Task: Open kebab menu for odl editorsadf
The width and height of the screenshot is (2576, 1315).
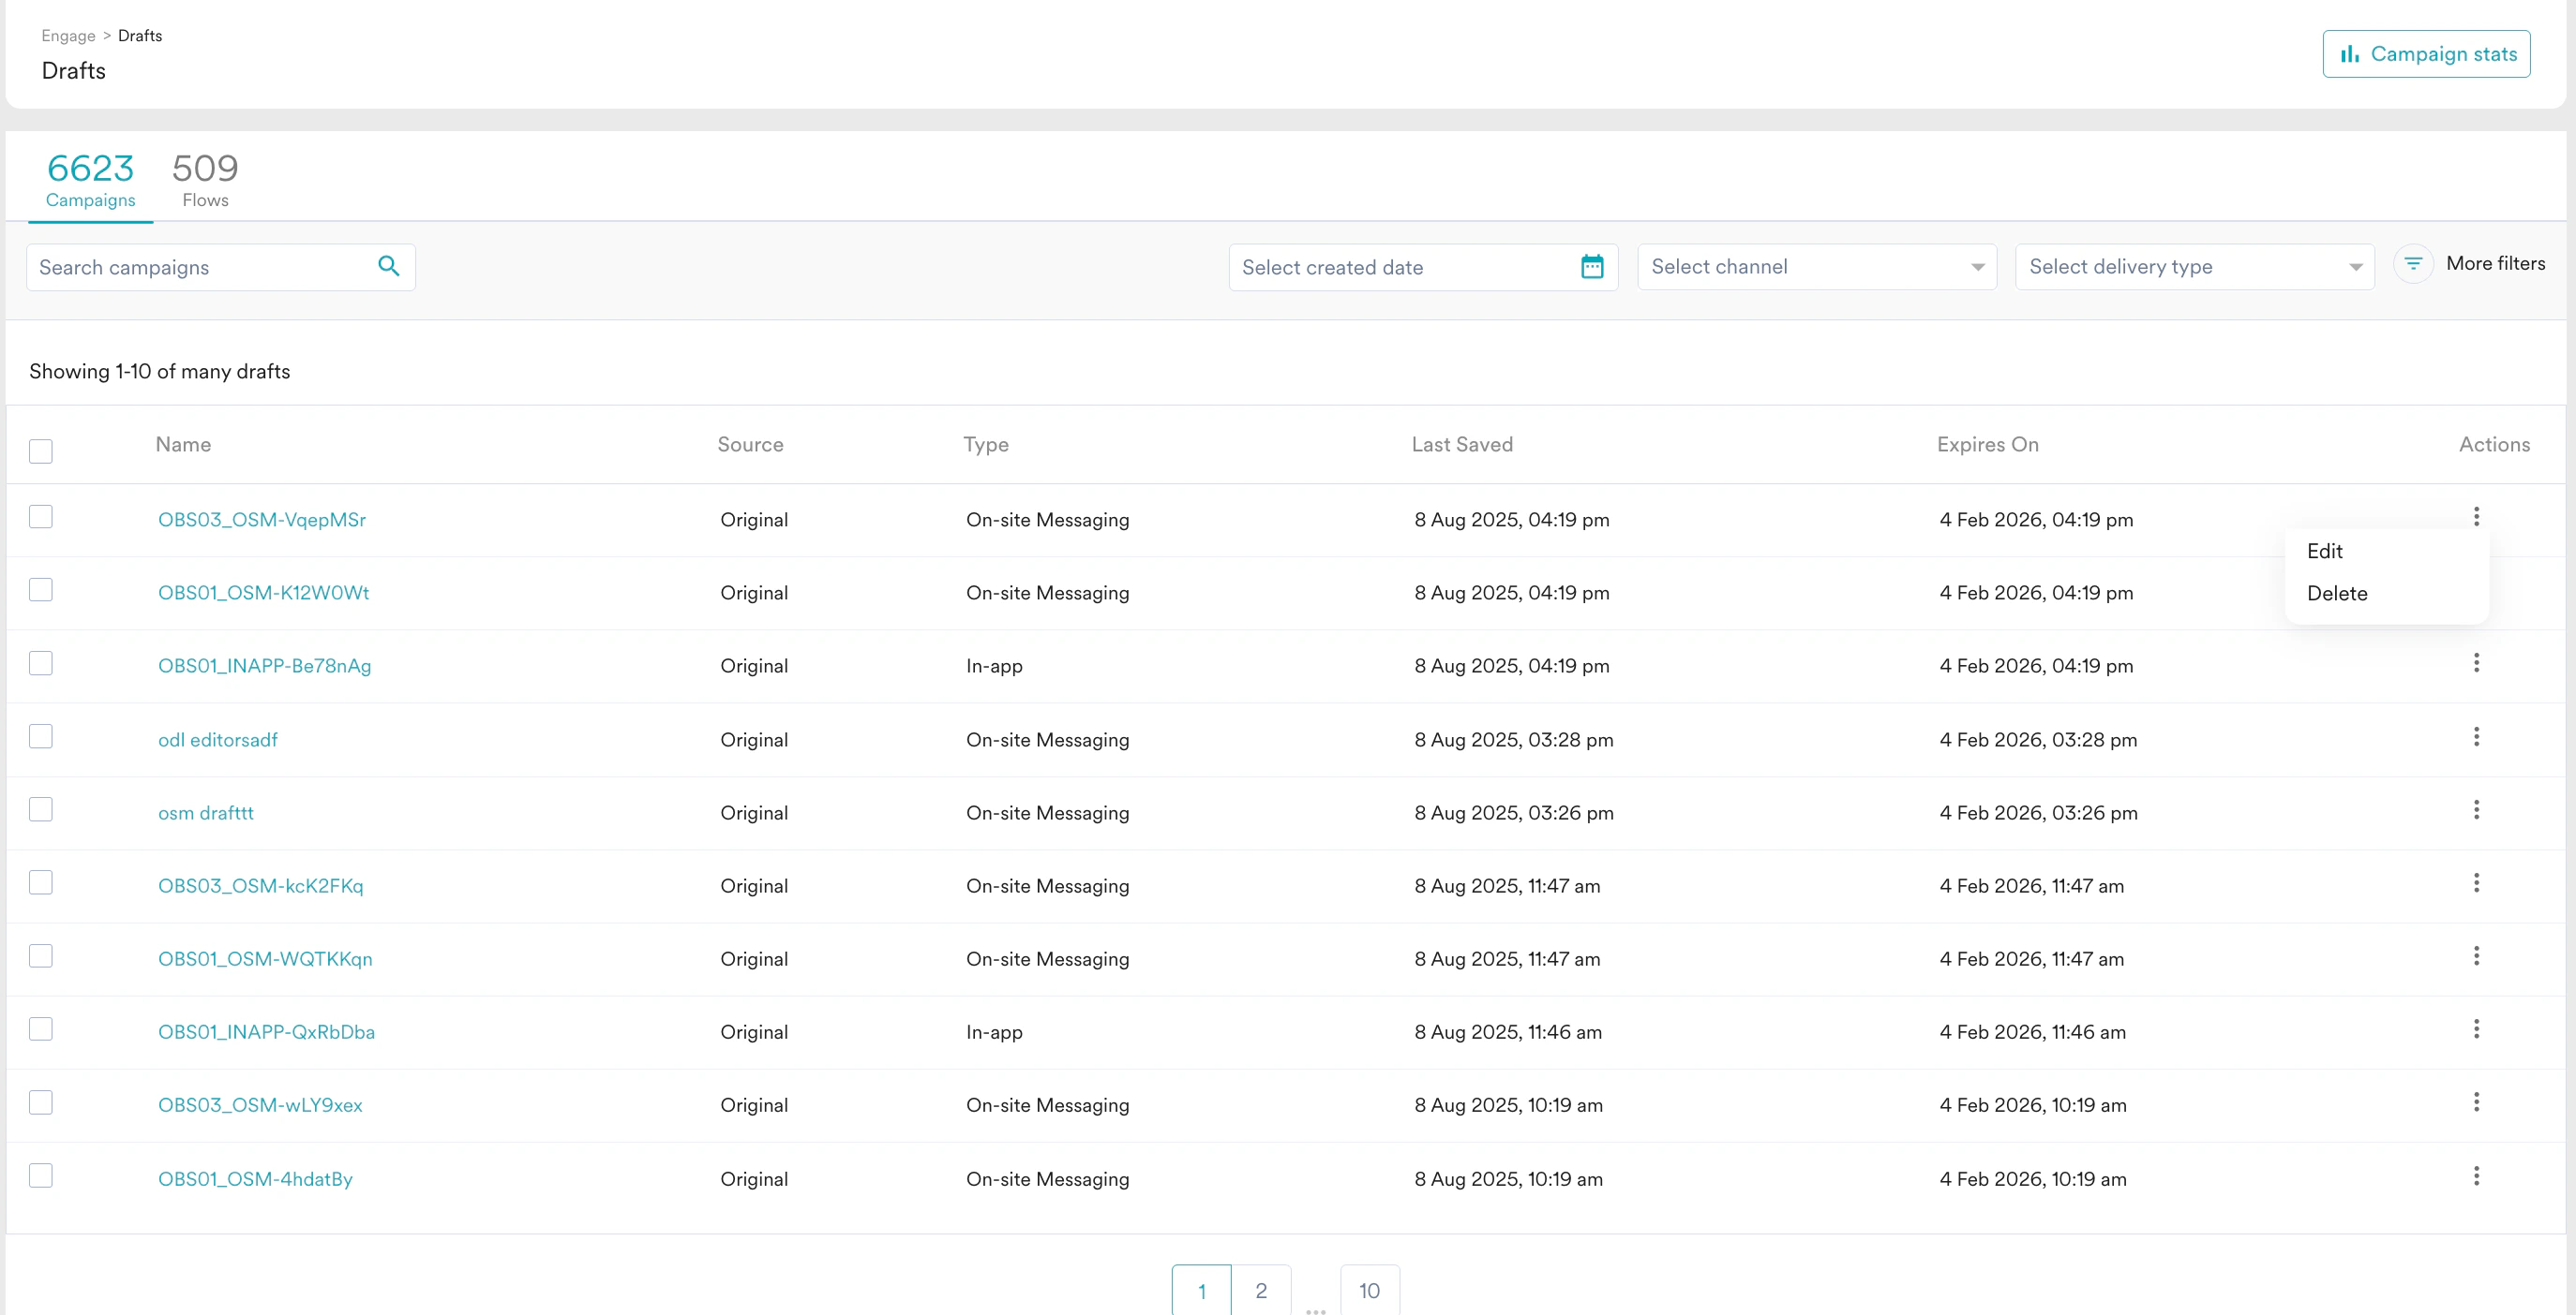Action: [2476, 737]
